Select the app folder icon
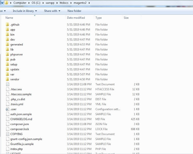Screen dimensions: 193x154 point(7,29)
